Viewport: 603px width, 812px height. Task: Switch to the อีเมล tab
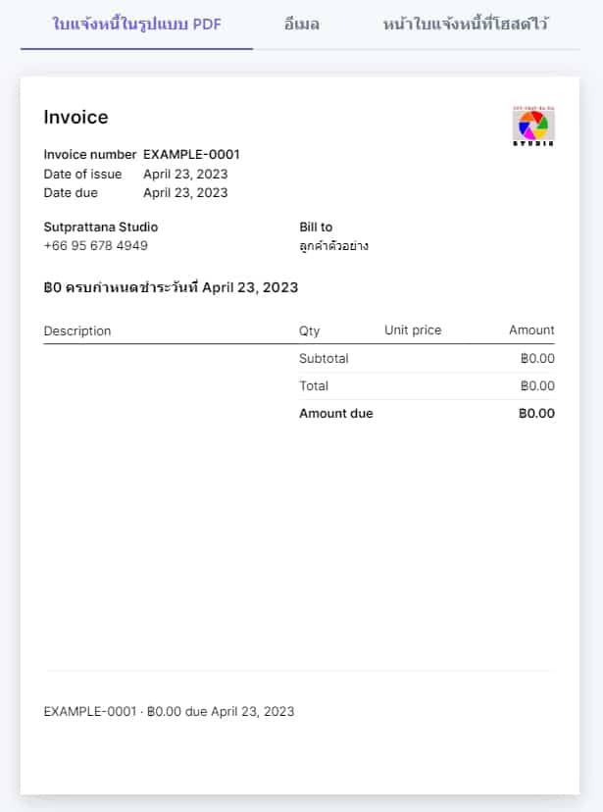tap(302, 24)
